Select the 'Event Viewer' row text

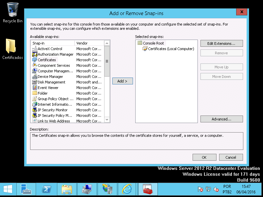point(48,88)
